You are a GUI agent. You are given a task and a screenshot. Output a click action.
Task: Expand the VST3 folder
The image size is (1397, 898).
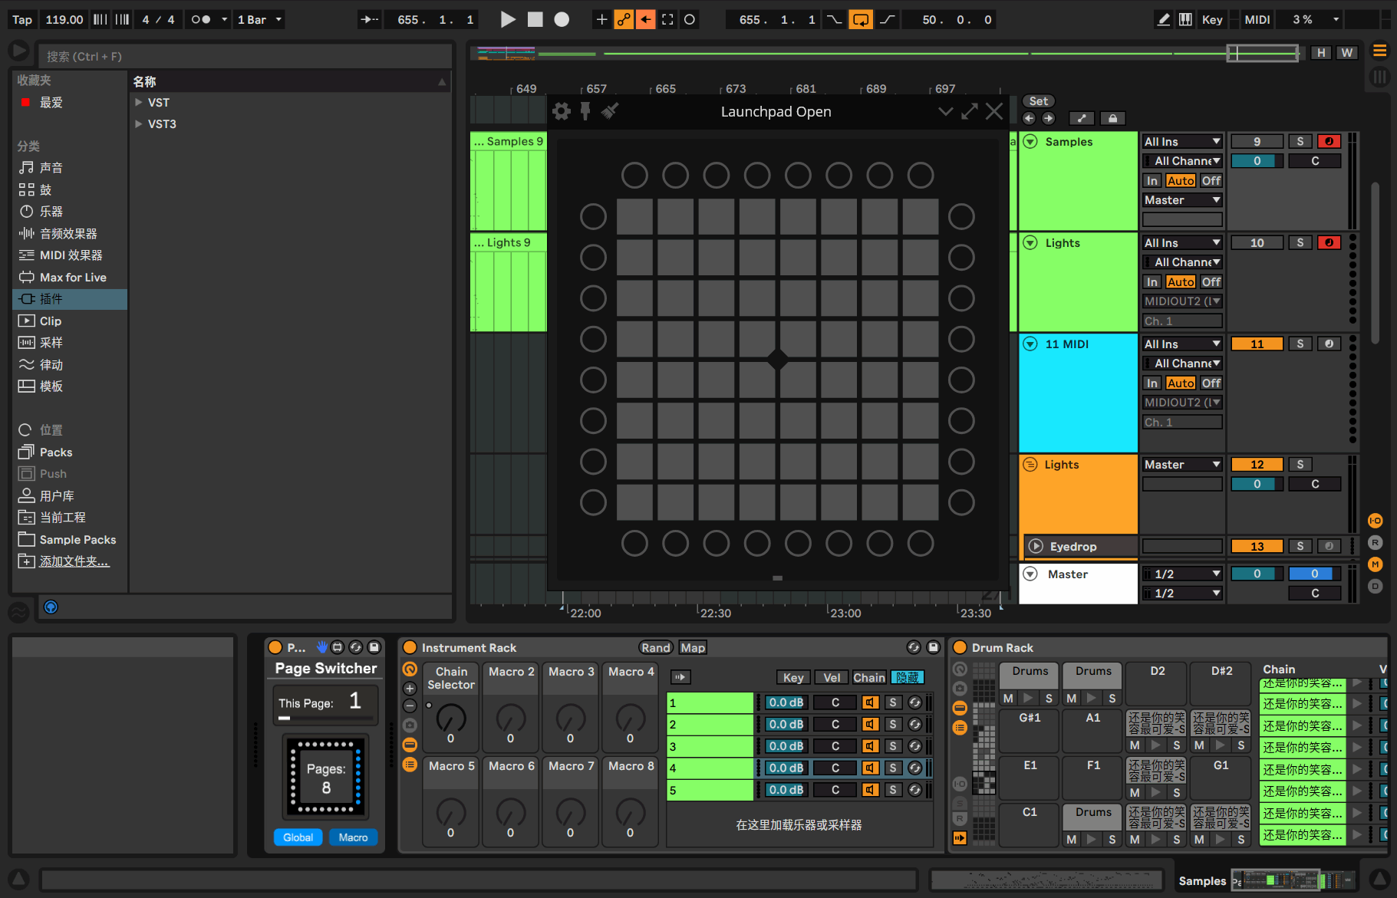pyautogui.click(x=139, y=124)
